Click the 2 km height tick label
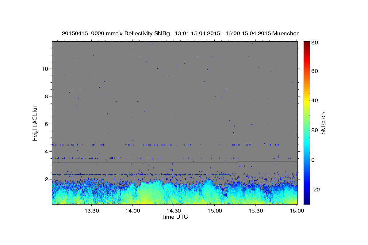368x245 pixels. tap(47, 179)
